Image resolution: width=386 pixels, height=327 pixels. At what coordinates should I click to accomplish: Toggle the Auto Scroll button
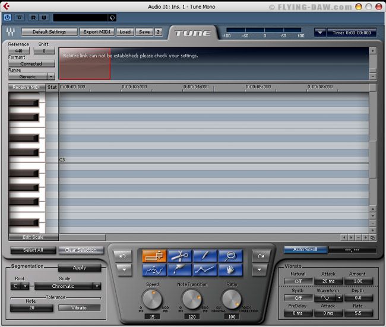(x=305, y=249)
